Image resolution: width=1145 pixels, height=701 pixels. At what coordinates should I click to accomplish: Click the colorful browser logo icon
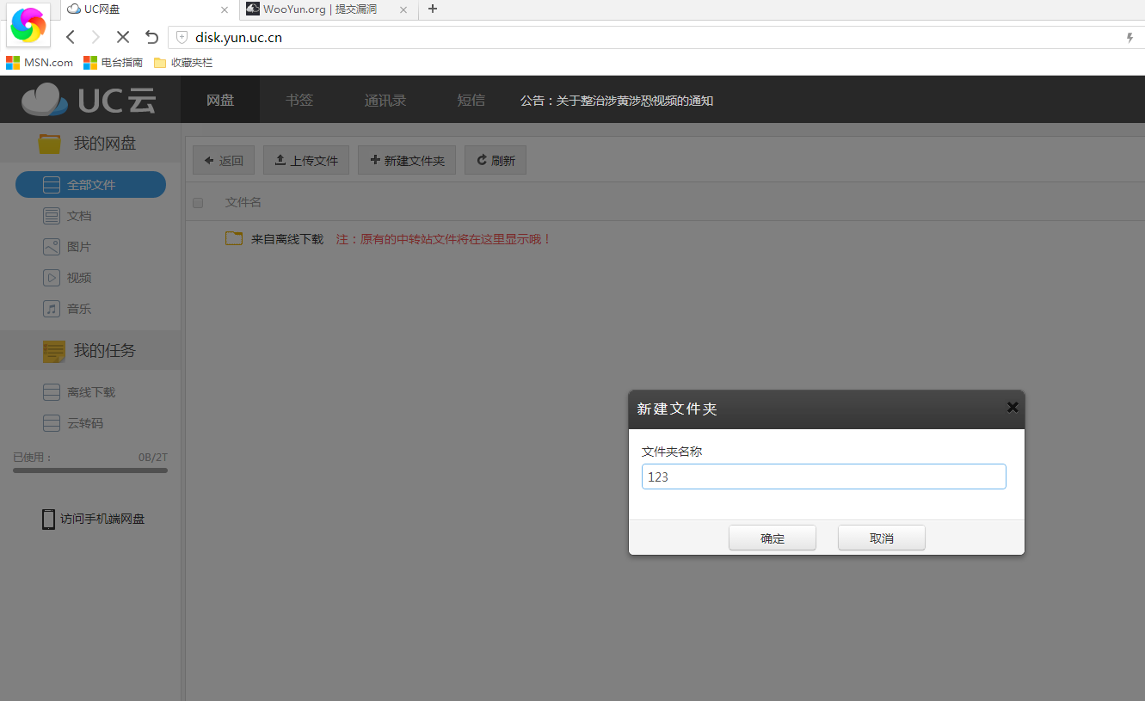tap(28, 26)
